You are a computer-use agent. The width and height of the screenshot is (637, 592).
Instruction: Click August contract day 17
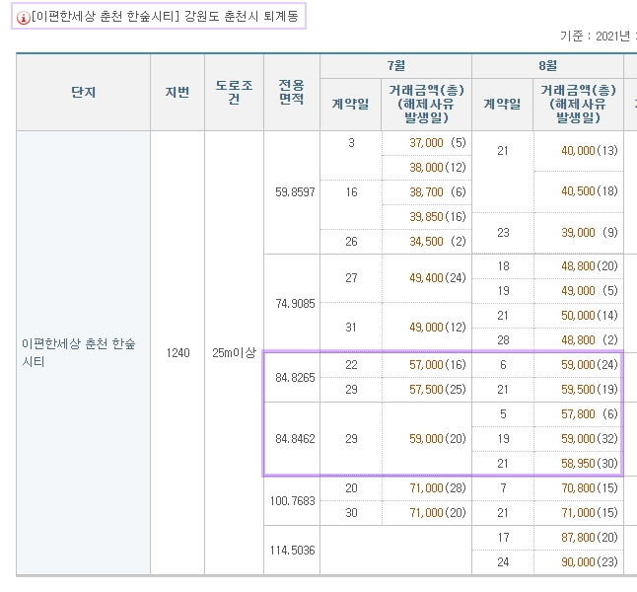click(503, 538)
